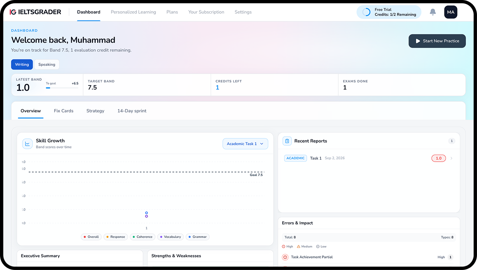Click the 1.0 band score badge
Viewport: 477px width, 270px height.
439,158
